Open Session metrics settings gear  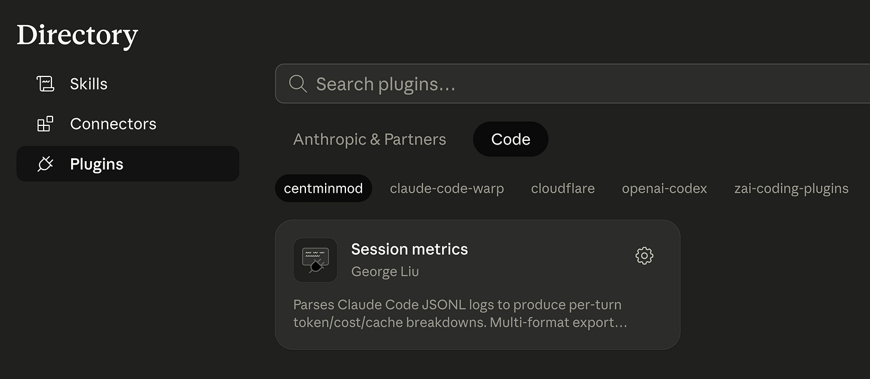coord(644,256)
